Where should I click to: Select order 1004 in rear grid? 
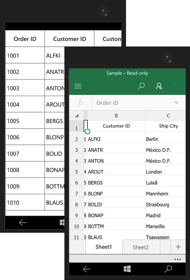pos(25,104)
